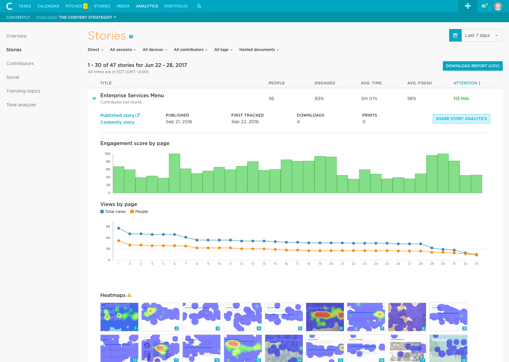
Task: Open the user profile avatar
Action: (x=498, y=6)
